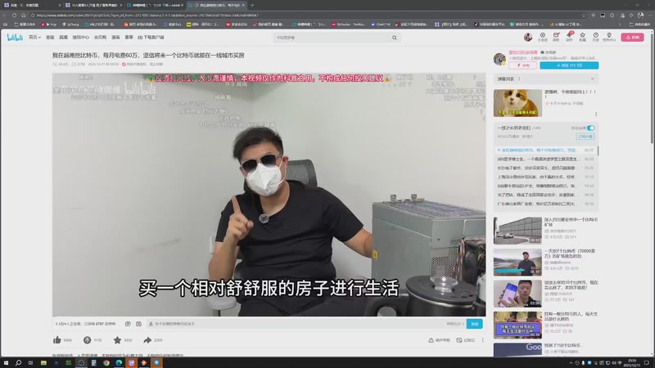Open the big member icon in header
This screenshot has height=368, width=655.
pyautogui.click(x=542, y=37)
